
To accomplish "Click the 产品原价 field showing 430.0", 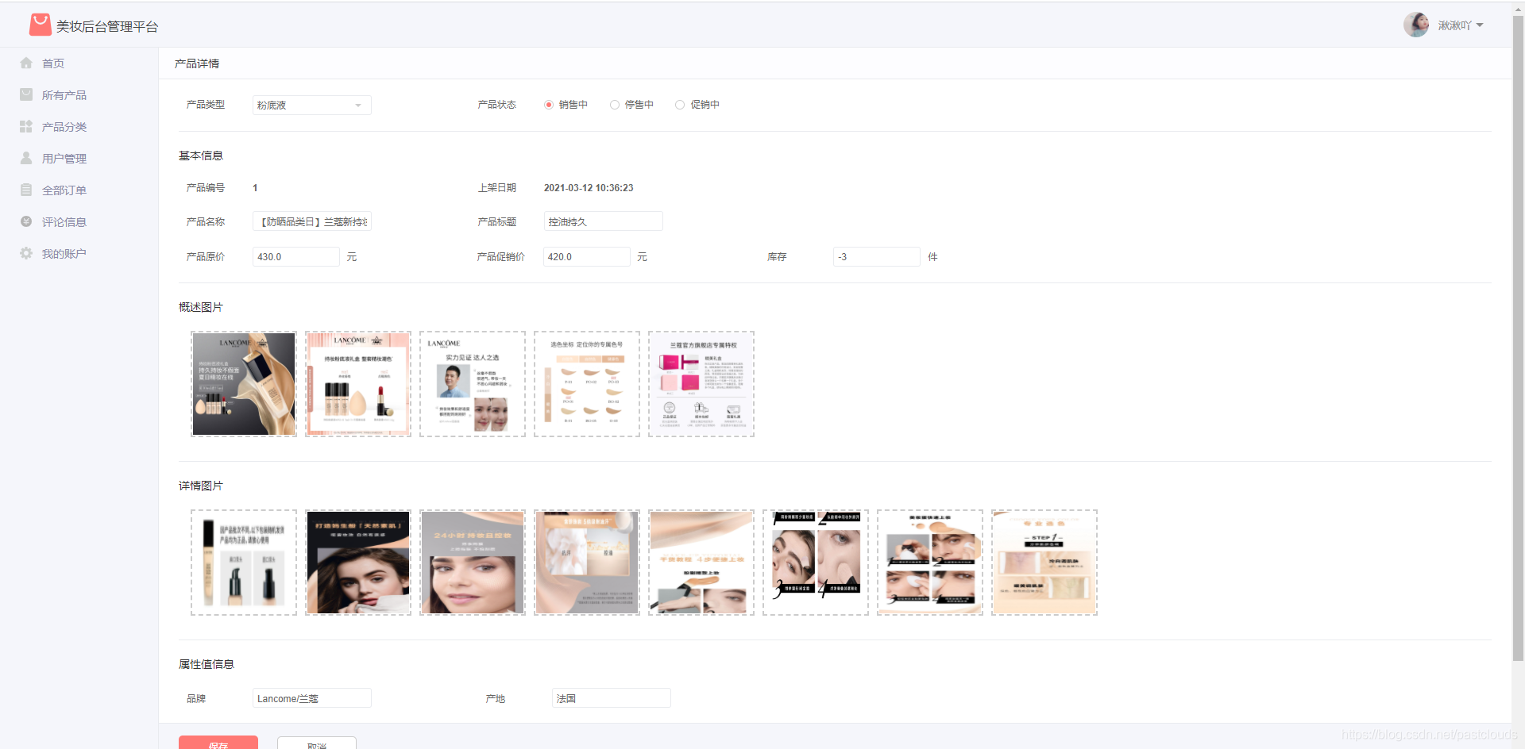I will [296, 256].
